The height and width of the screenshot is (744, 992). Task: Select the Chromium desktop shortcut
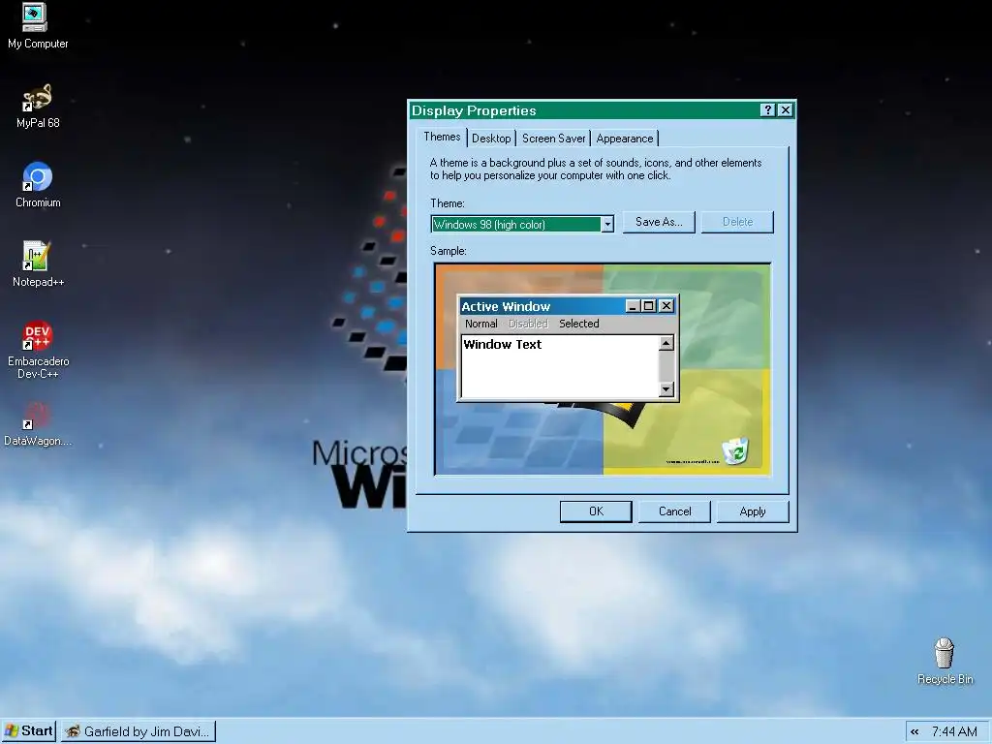(38, 185)
